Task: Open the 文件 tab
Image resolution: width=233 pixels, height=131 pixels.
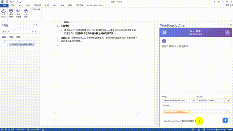Action: click(x=4, y=5)
